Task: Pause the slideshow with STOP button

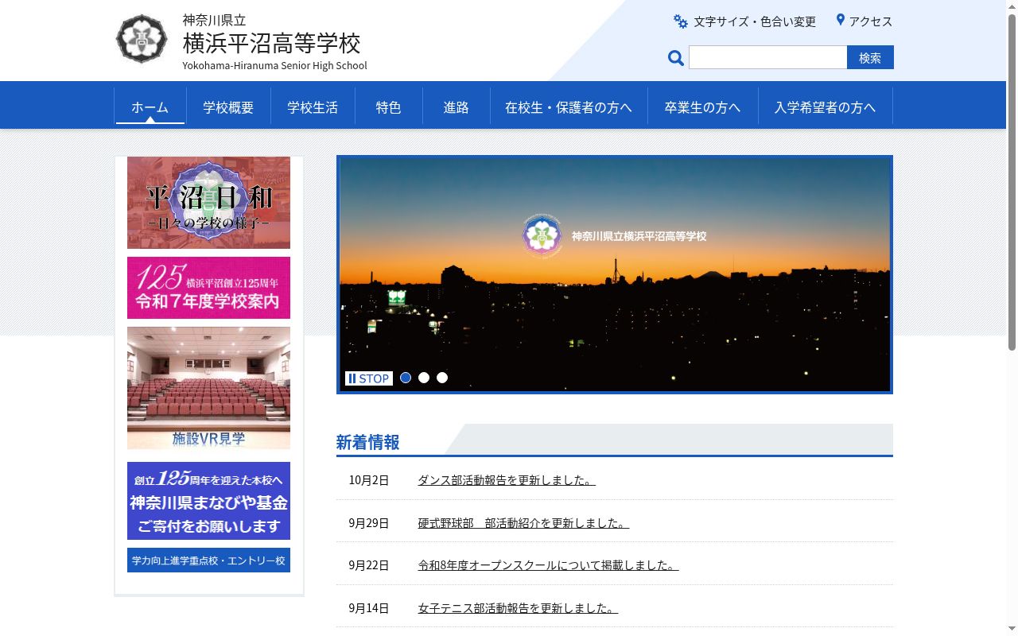Action: (369, 378)
